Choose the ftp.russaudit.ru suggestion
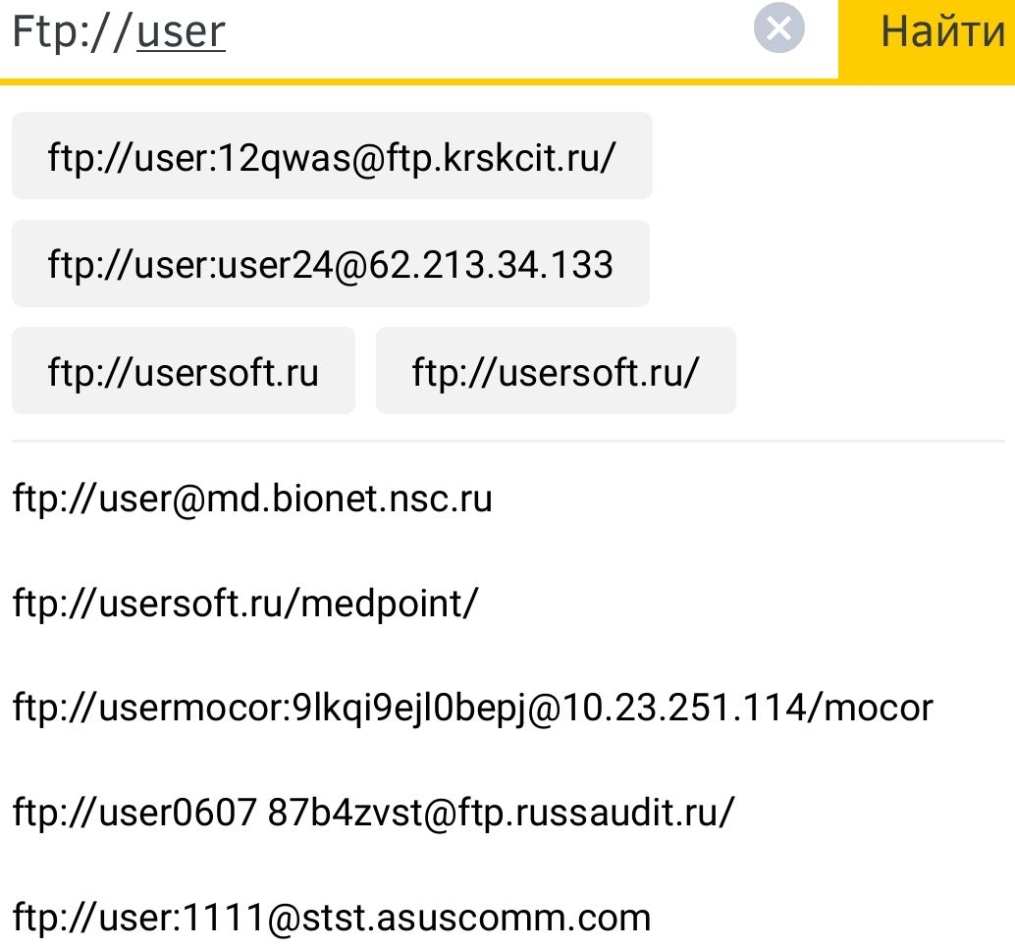1015x949 pixels. tap(373, 812)
